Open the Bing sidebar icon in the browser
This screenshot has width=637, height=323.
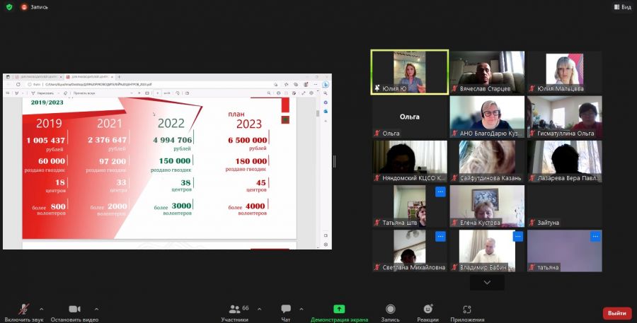pyautogui.click(x=326, y=84)
